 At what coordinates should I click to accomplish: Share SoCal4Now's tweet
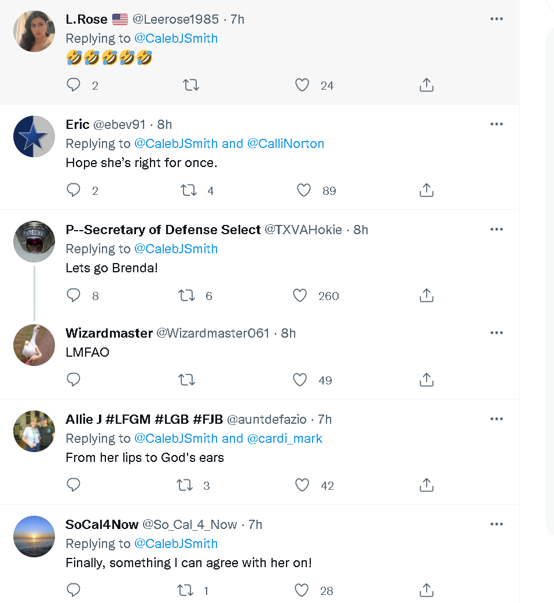coord(426,591)
